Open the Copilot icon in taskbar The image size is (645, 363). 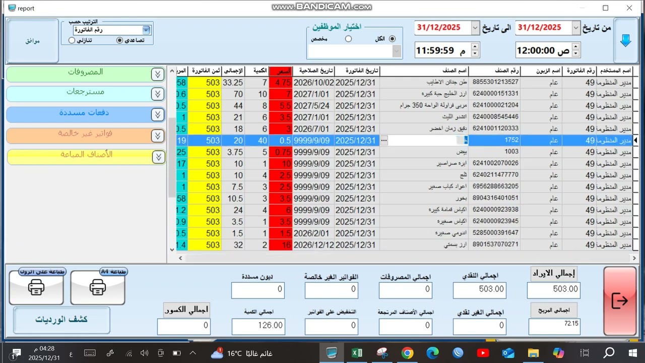tap(558, 353)
